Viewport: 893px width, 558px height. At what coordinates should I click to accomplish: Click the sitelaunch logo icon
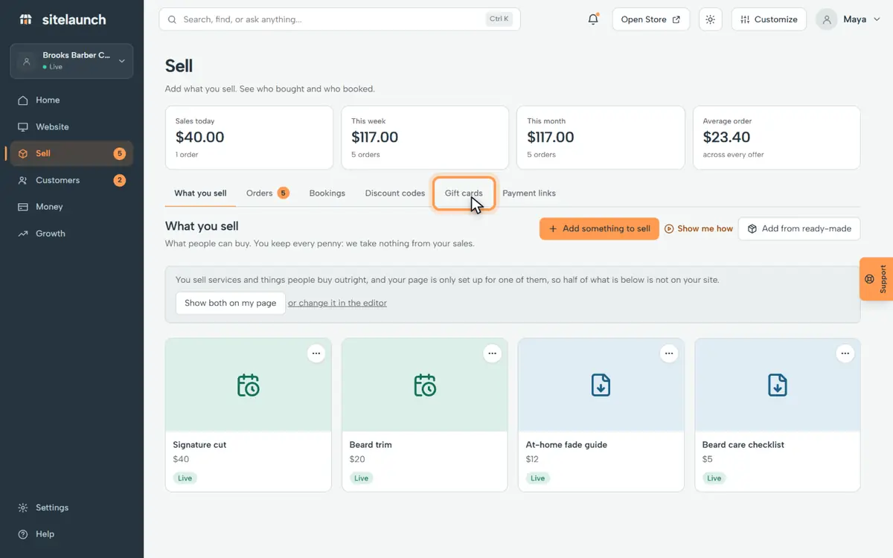(26, 19)
